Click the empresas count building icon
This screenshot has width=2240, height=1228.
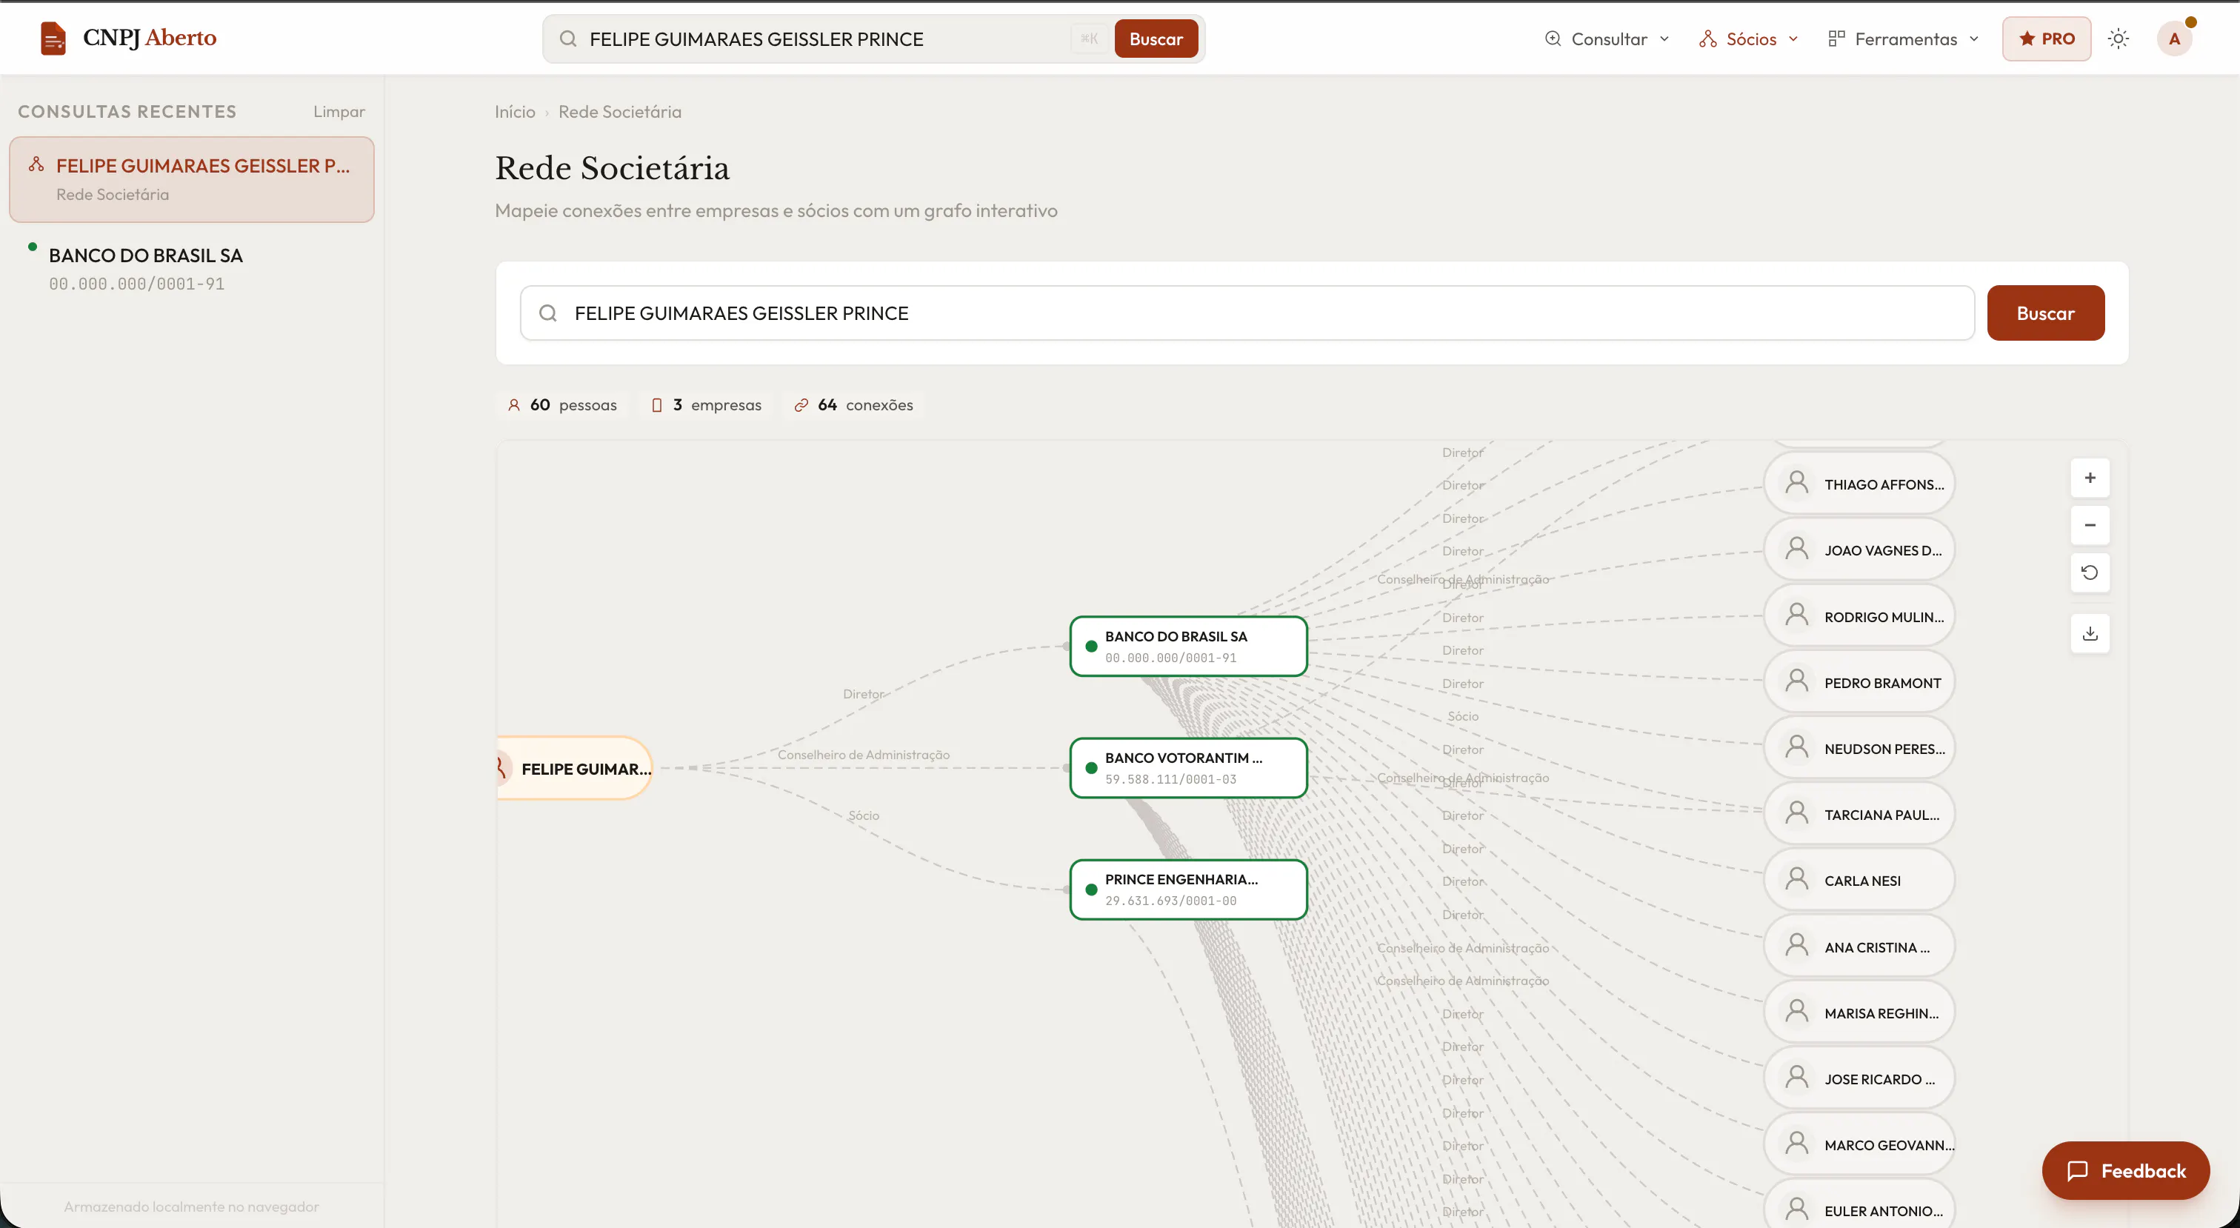pos(656,404)
